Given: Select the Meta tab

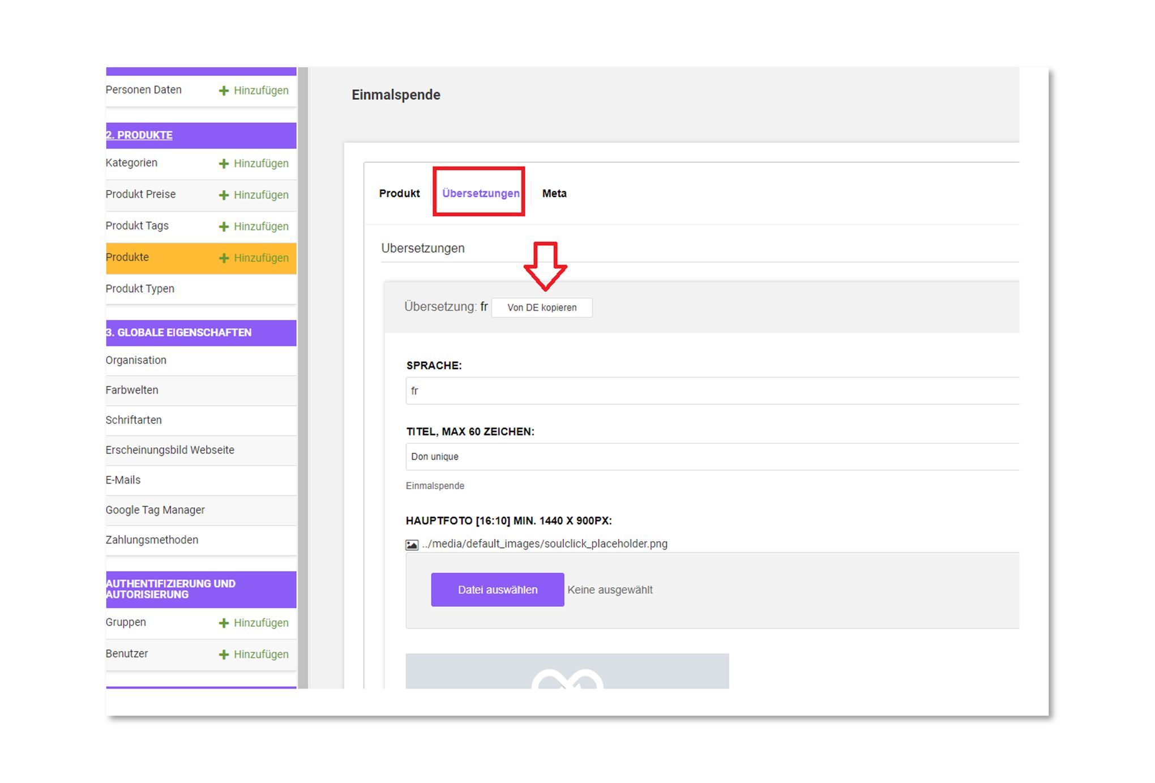Looking at the screenshot, I should pyautogui.click(x=554, y=194).
